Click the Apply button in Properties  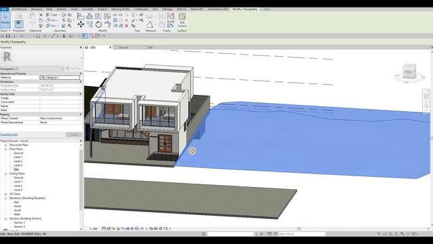point(74,135)
